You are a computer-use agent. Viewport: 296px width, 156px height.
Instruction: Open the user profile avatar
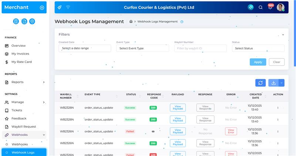coord(280,7)
